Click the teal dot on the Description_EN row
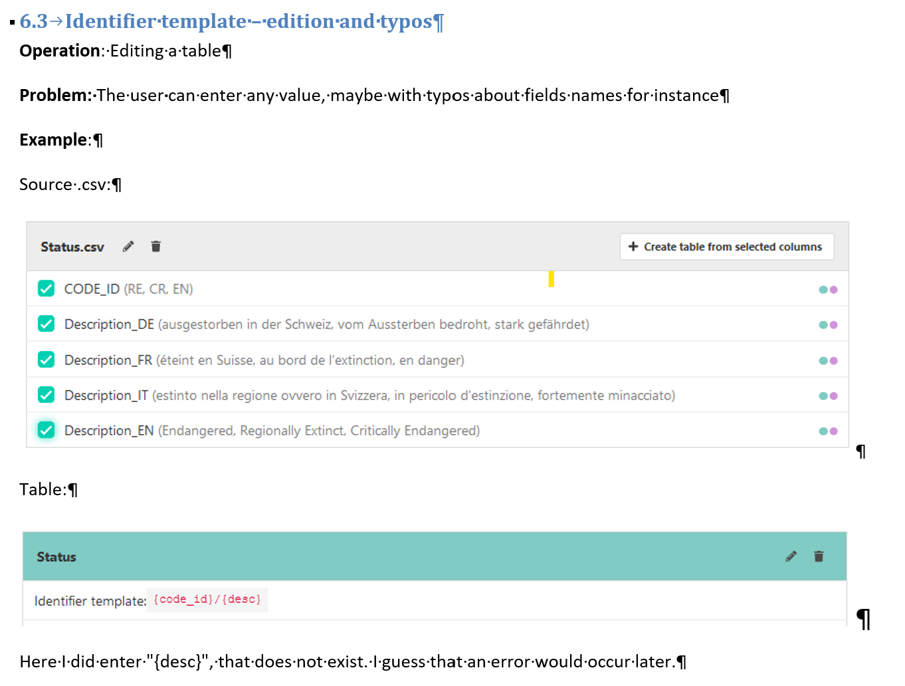905x686 pixels. click(x=823, y=430)
